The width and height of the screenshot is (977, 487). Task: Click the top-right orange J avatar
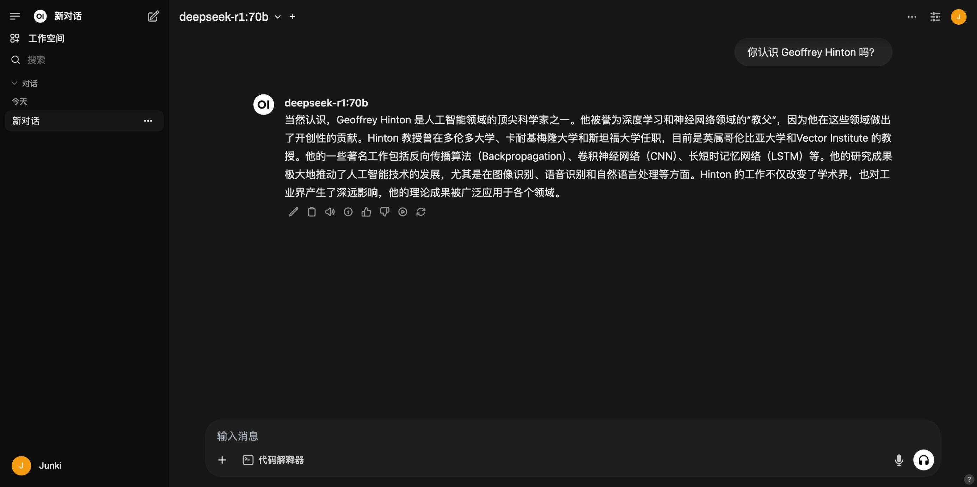[x=958, y=17]
